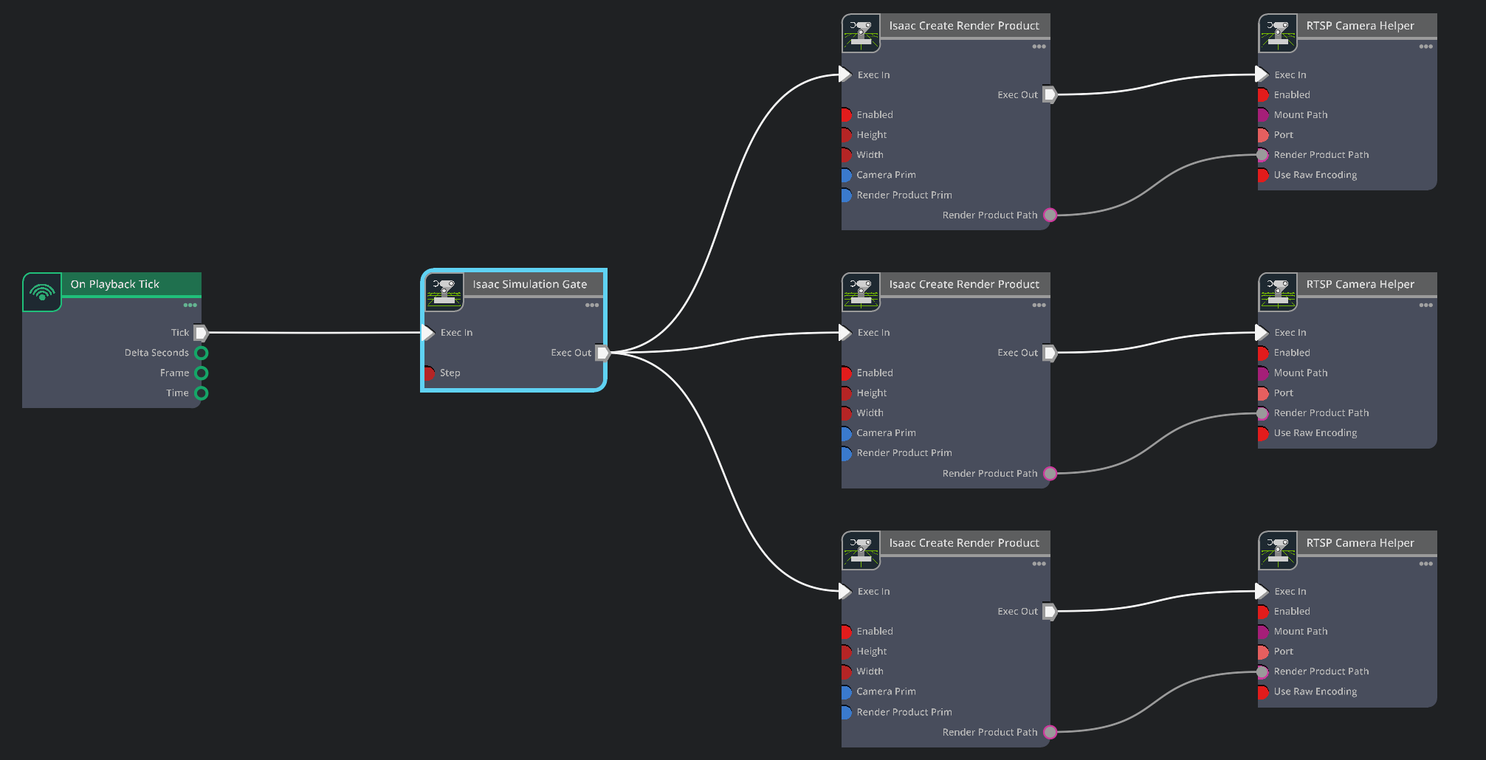Viewport: 1486px width, 760px height.
Task: Select the Time output port
Action: click(x=201, y=393)
